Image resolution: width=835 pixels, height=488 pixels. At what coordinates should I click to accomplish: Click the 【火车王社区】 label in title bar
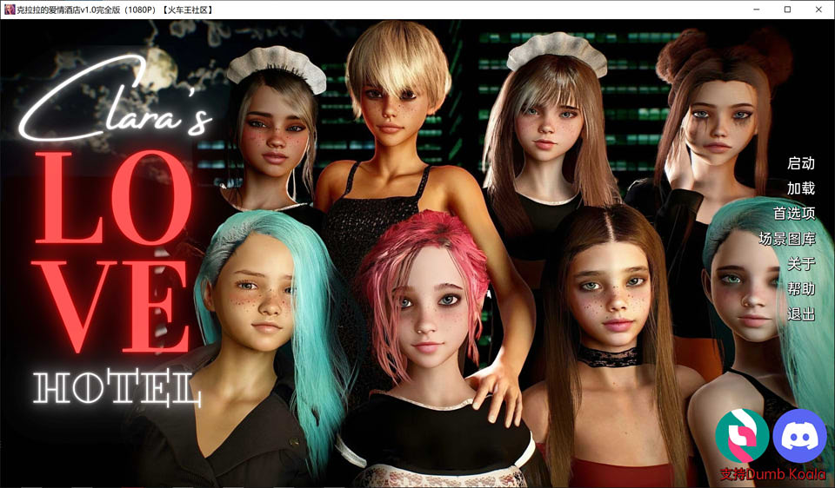pos(187,9)
